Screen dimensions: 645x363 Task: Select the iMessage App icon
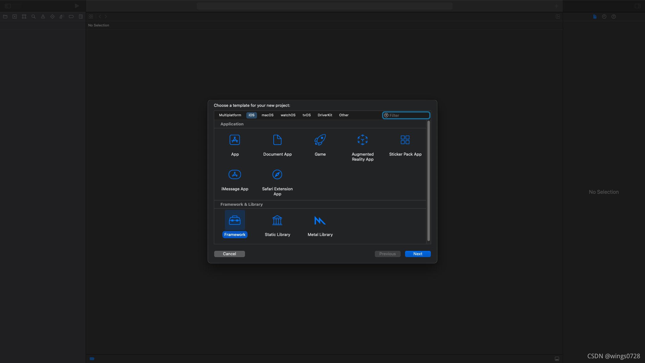coord(235,174)
